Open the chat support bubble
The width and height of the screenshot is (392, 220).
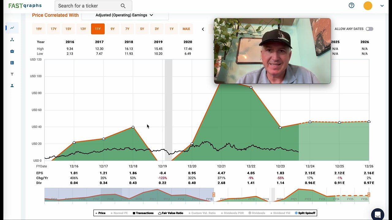click(x=378, y=215)
